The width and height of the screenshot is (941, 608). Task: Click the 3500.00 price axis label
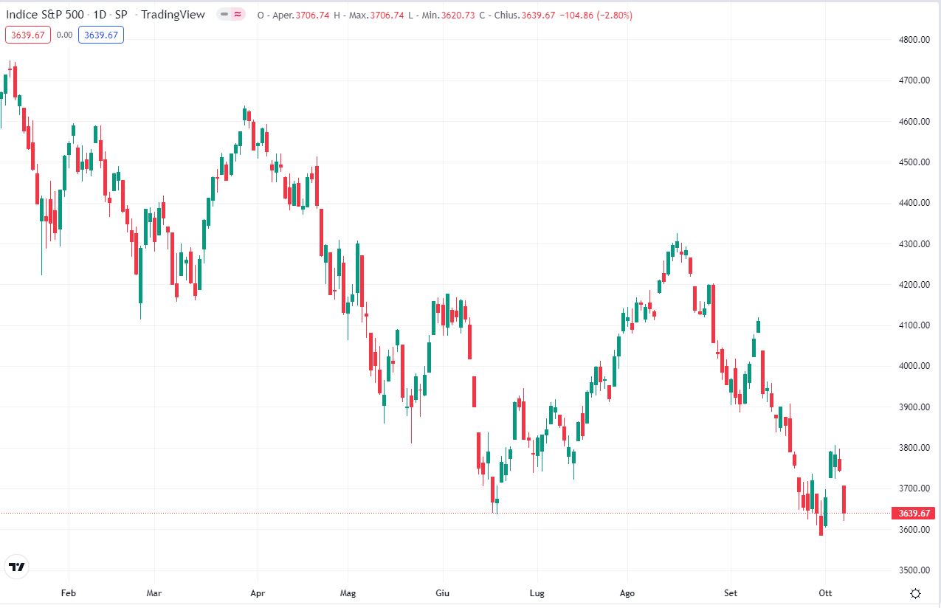(x=914, y=570)
